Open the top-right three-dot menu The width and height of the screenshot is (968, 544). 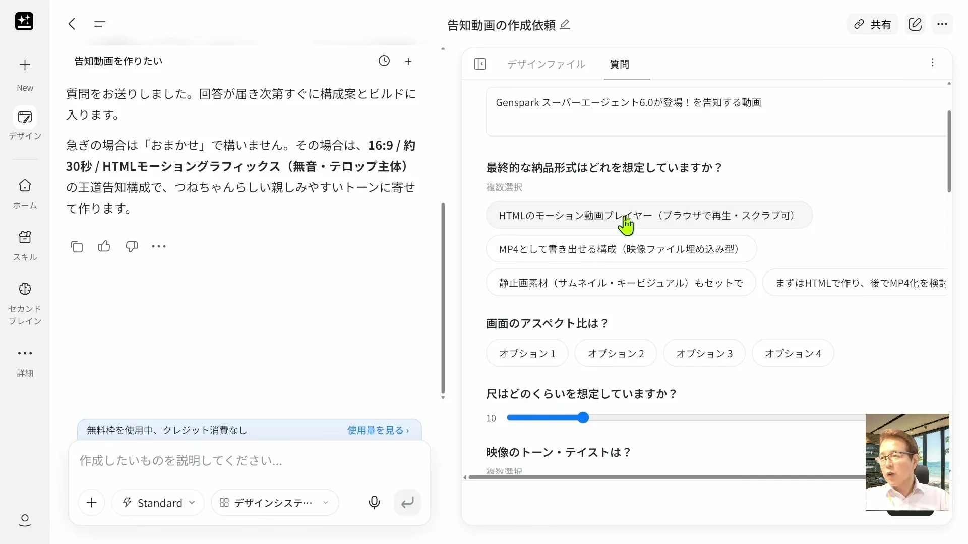tap(942, 24)
